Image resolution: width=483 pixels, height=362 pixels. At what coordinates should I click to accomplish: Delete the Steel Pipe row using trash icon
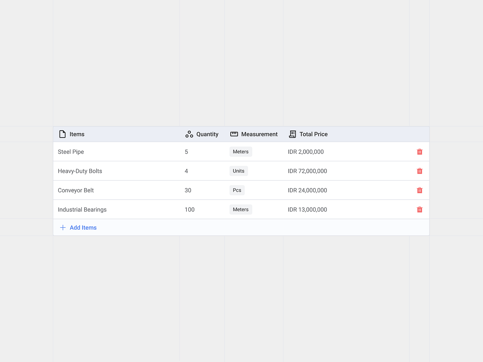pos(420,152)
